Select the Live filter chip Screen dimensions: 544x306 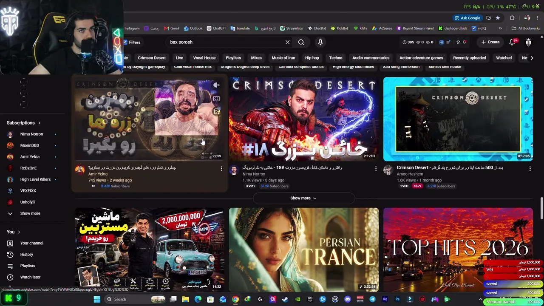click(x=179, y=58)
